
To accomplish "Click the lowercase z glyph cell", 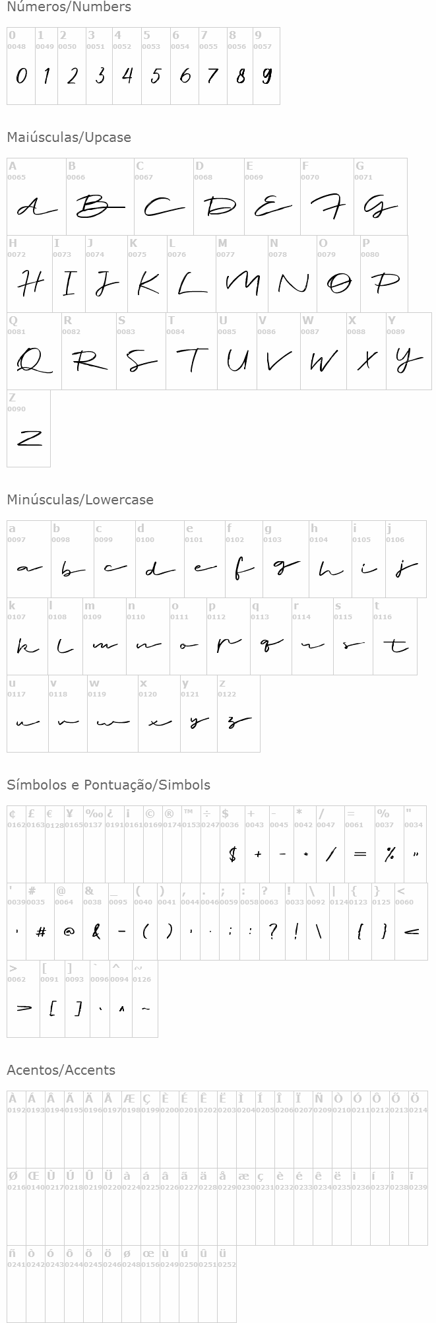I will tap(238, 714).
